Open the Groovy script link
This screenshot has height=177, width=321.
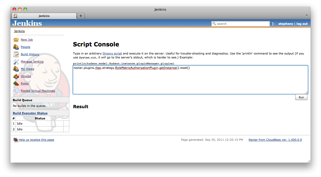point(112,53)
